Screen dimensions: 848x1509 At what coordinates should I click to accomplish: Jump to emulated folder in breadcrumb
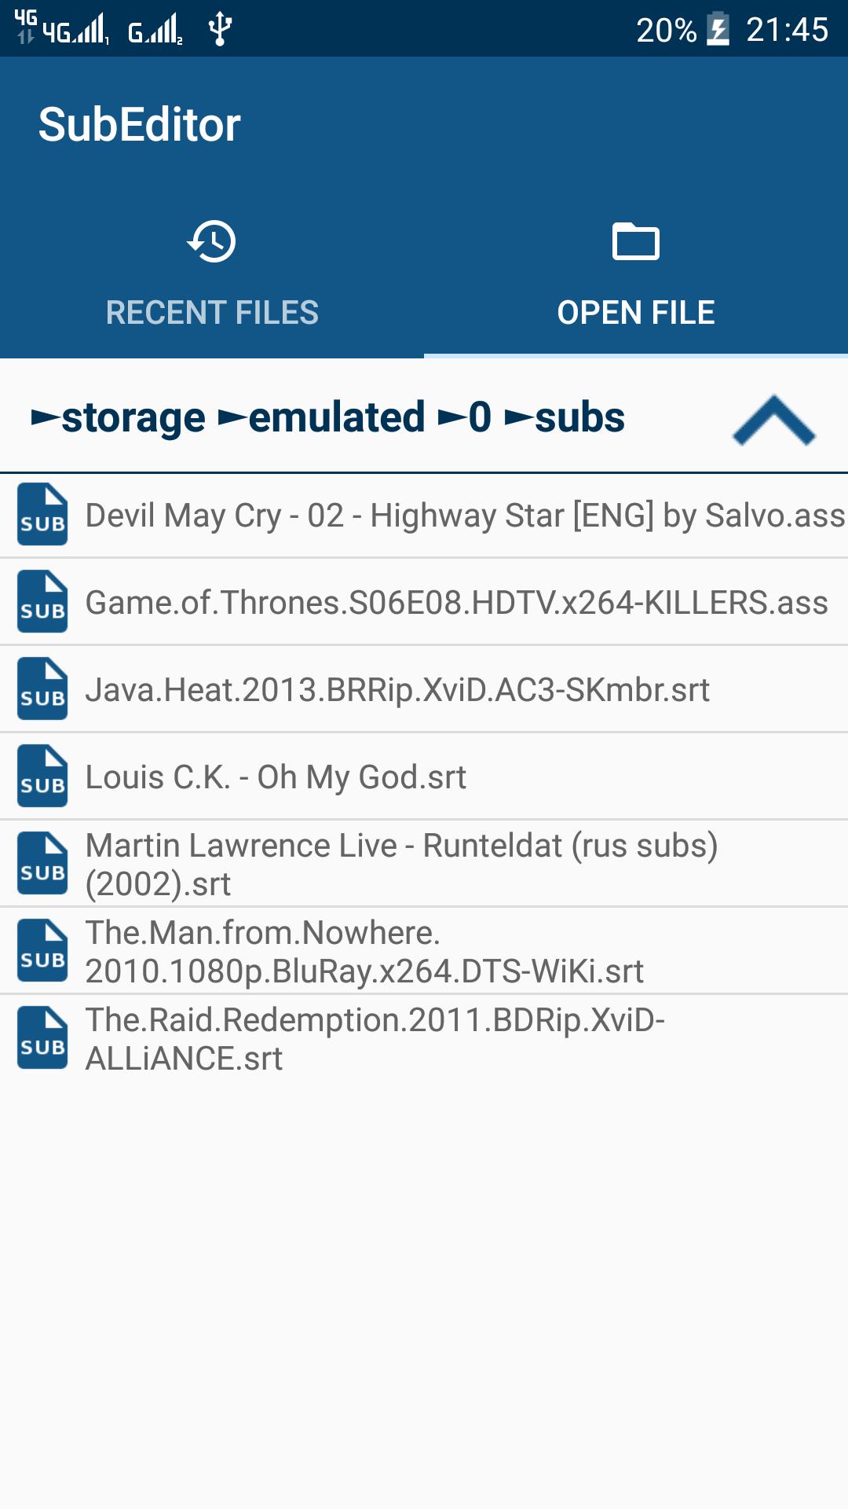pyautogui.click(x=335, y=417)
